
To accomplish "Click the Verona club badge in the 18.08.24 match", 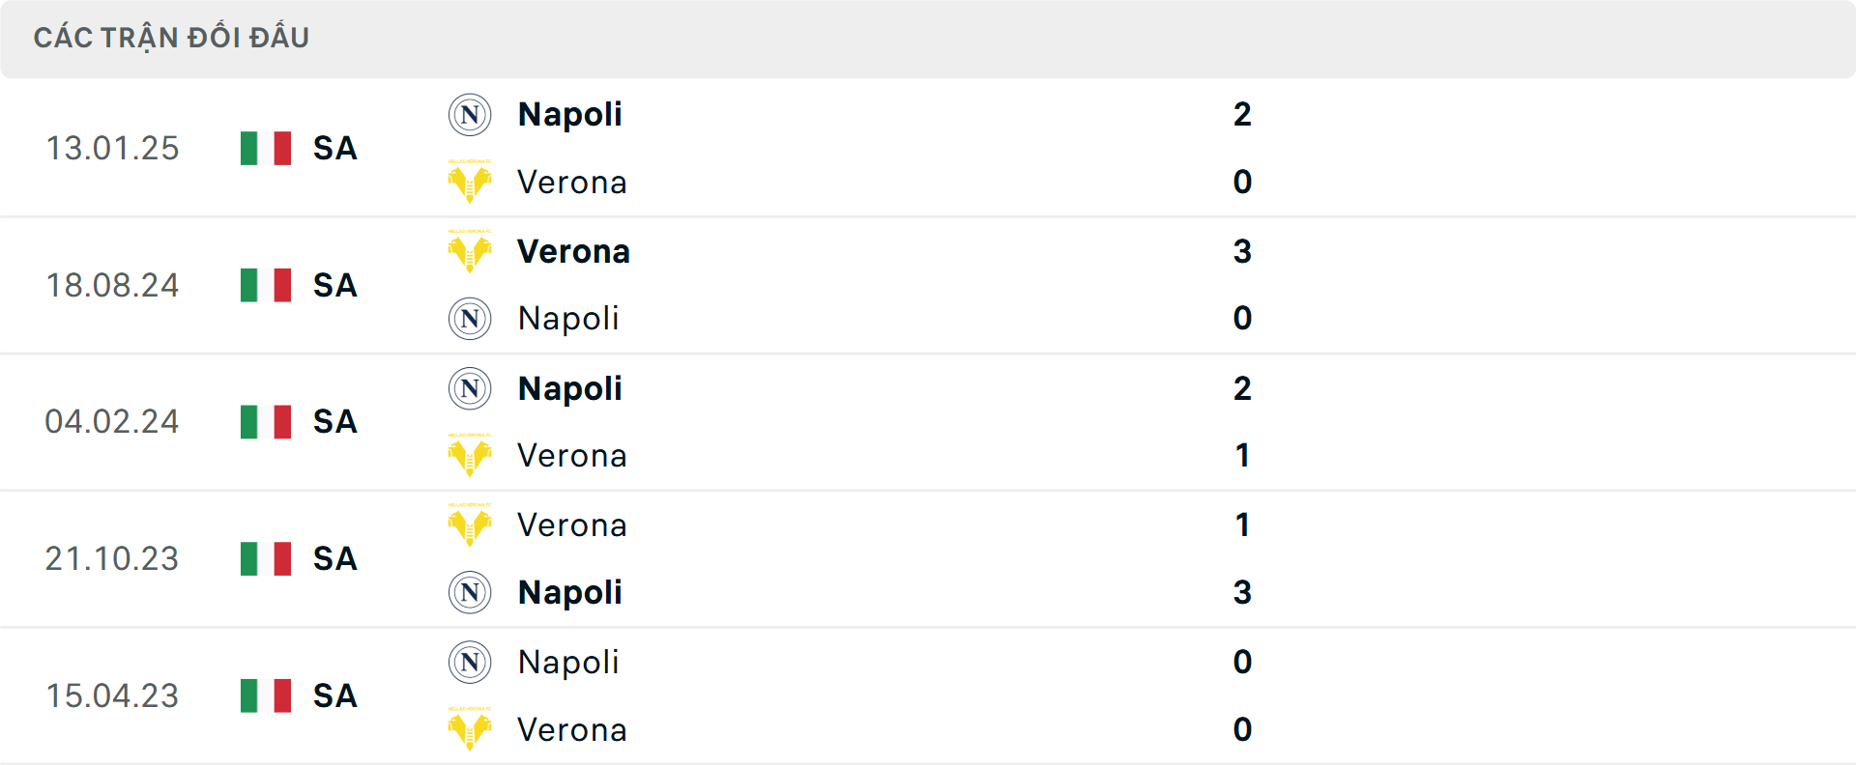I will point(470,251).
